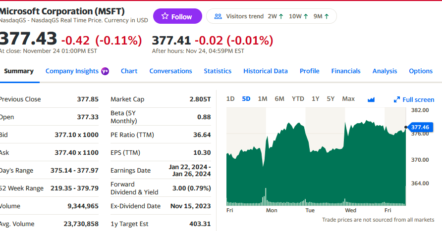Screen dimensions: 442x231
Task: Go to the Statistics tab
Action: (218, 71)
